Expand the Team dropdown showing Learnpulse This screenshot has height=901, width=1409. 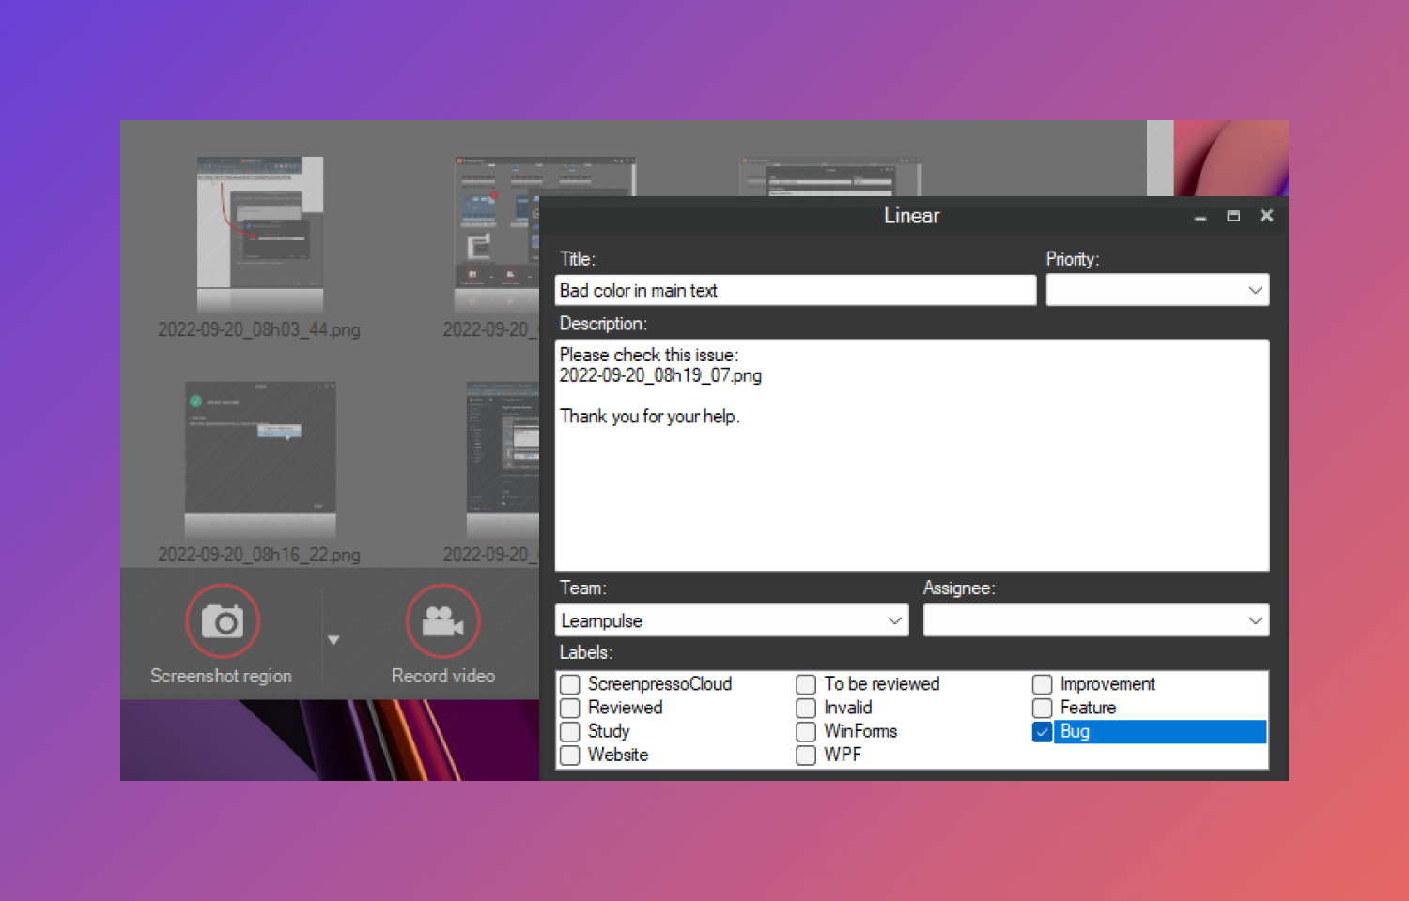coord(732,620)
